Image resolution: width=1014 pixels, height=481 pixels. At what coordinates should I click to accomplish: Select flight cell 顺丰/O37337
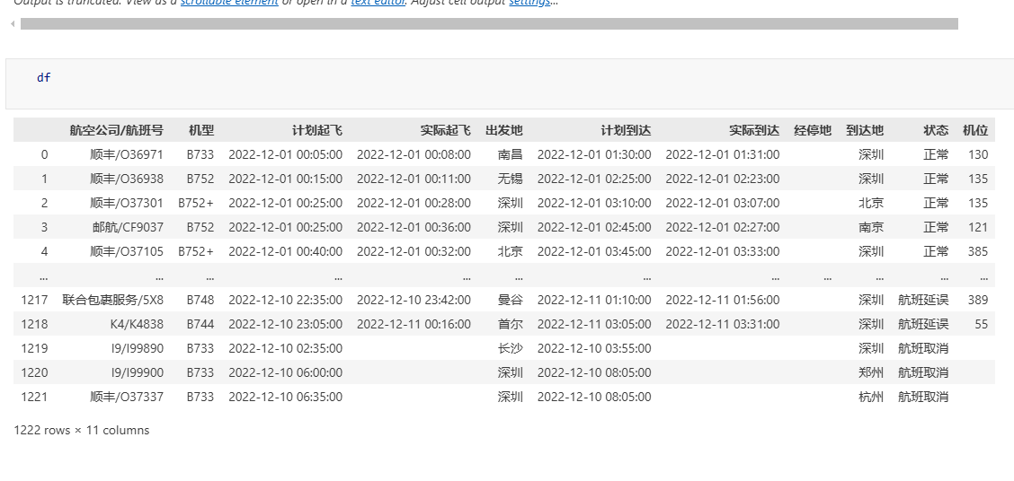coord(127,397)
